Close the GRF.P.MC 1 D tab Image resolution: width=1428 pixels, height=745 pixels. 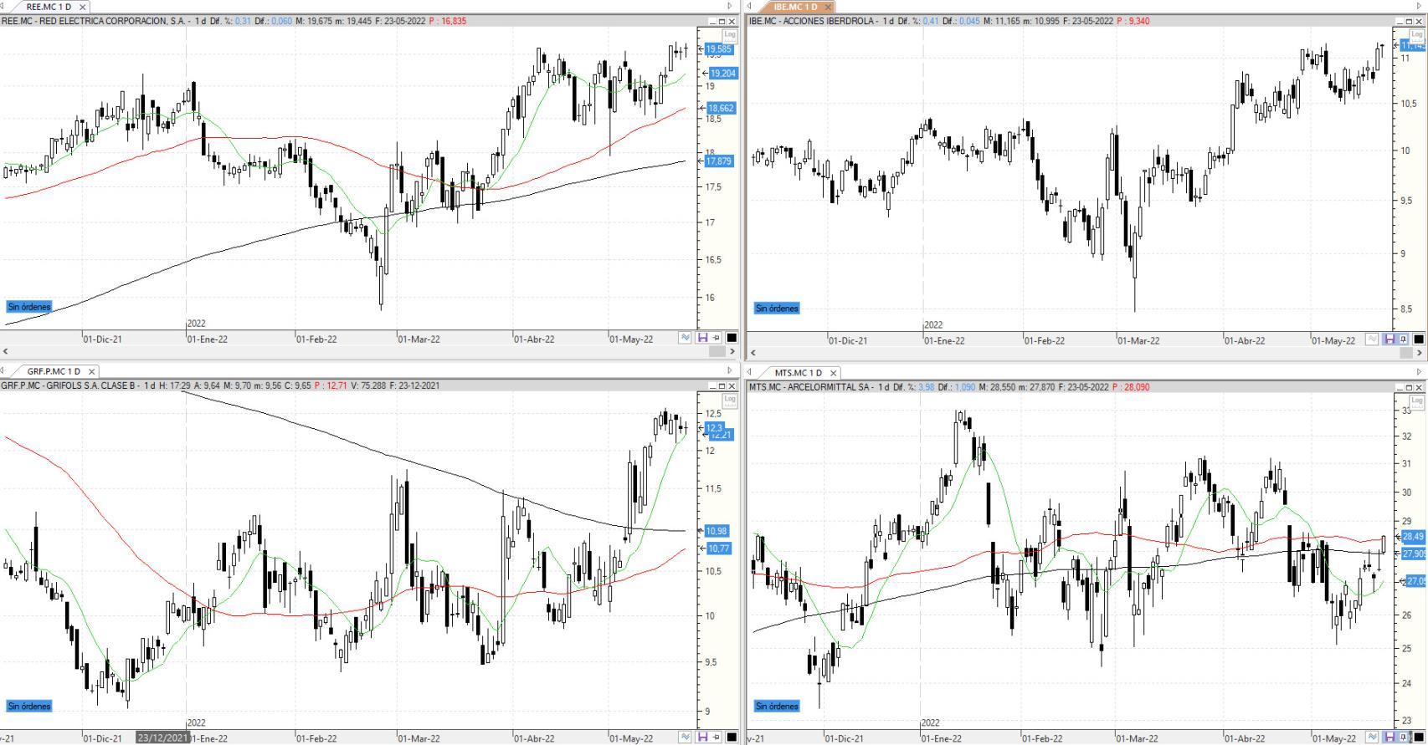[x=92, y=371]
